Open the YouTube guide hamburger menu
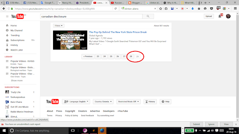Image resolution: width=239 pixels, height=134 pixels. [7, 16]
